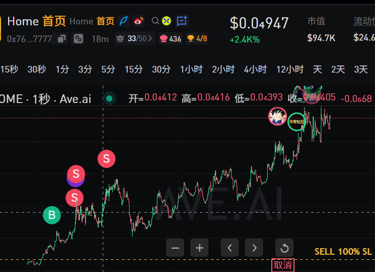Click the lowest red S sell marker
This screenshot has height=272, width=375.
point(74,198)
